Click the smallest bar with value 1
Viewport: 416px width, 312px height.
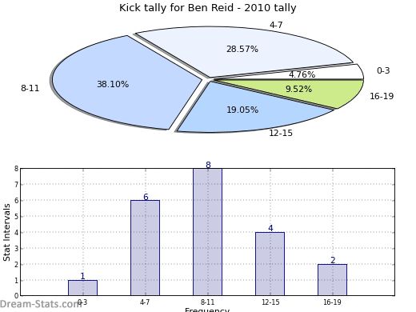click(82, 288)
